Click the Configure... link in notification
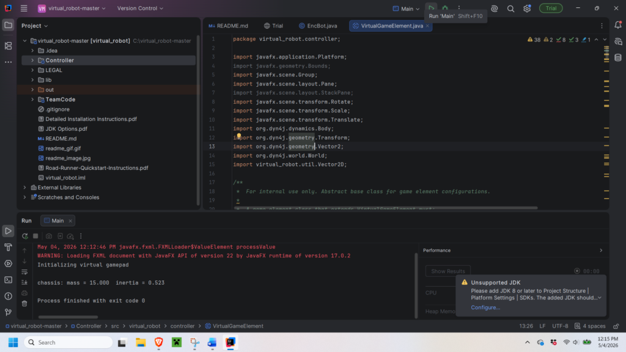 tap(485, 307)
